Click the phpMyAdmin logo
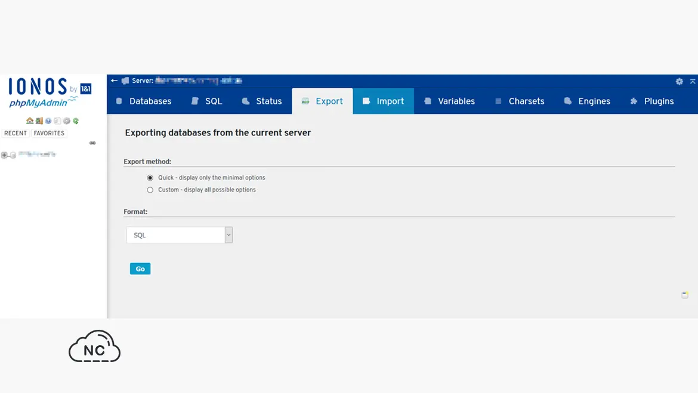Viewport: 698px width, 393px height. click(43, 103)
